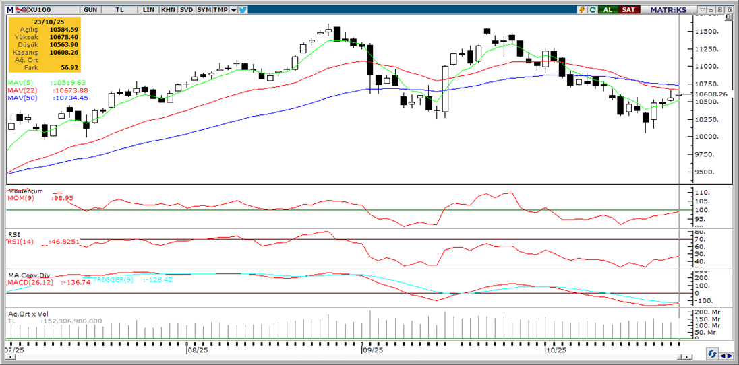Toggle the SVD chart option
The width and height of the screenshot is (739, 365).
[186, 10]
